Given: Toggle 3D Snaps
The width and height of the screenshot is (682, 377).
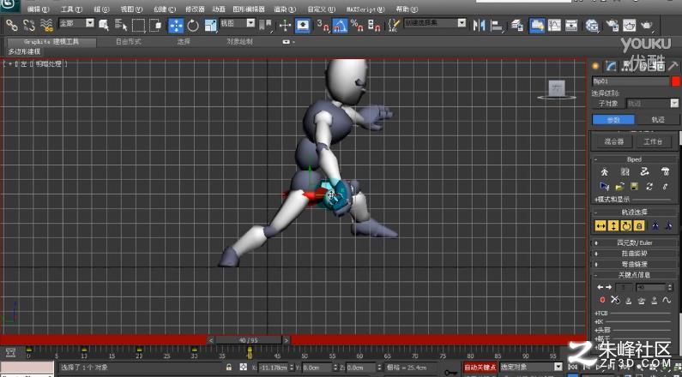Looking at the screenshot, I should click(x=323, y=25).
